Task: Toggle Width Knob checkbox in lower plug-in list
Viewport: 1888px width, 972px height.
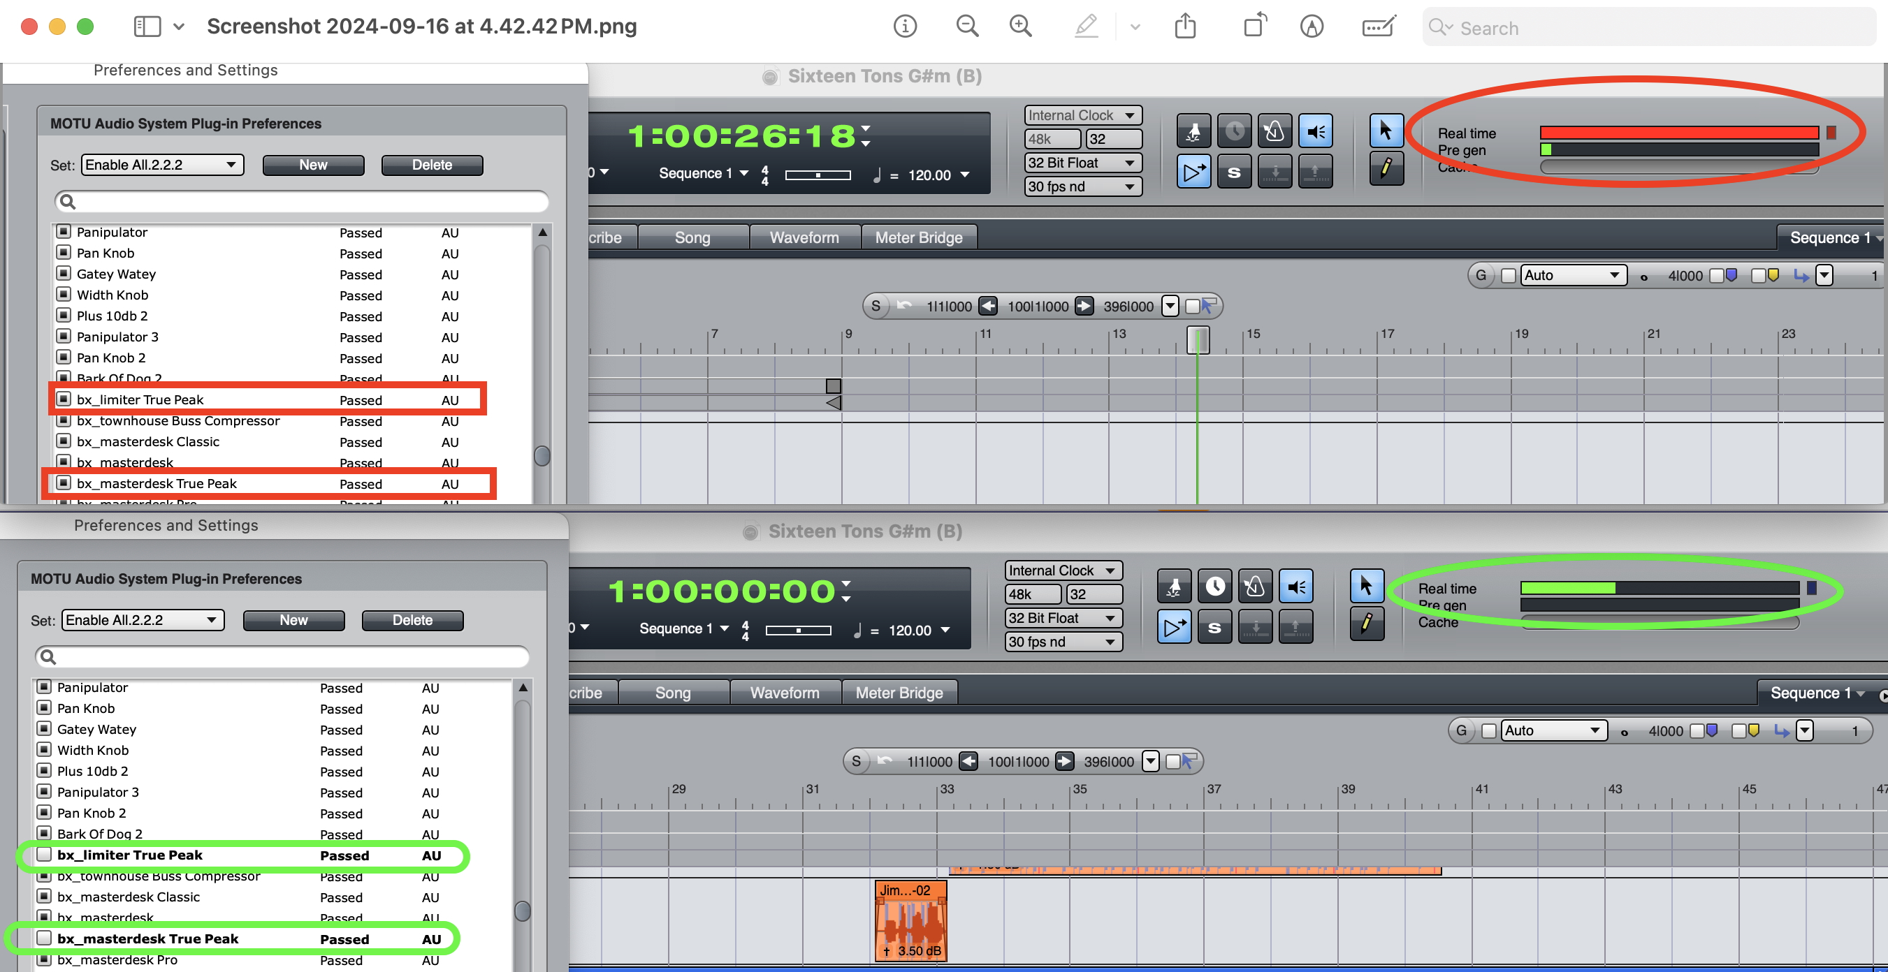Action: click(44, 749)
